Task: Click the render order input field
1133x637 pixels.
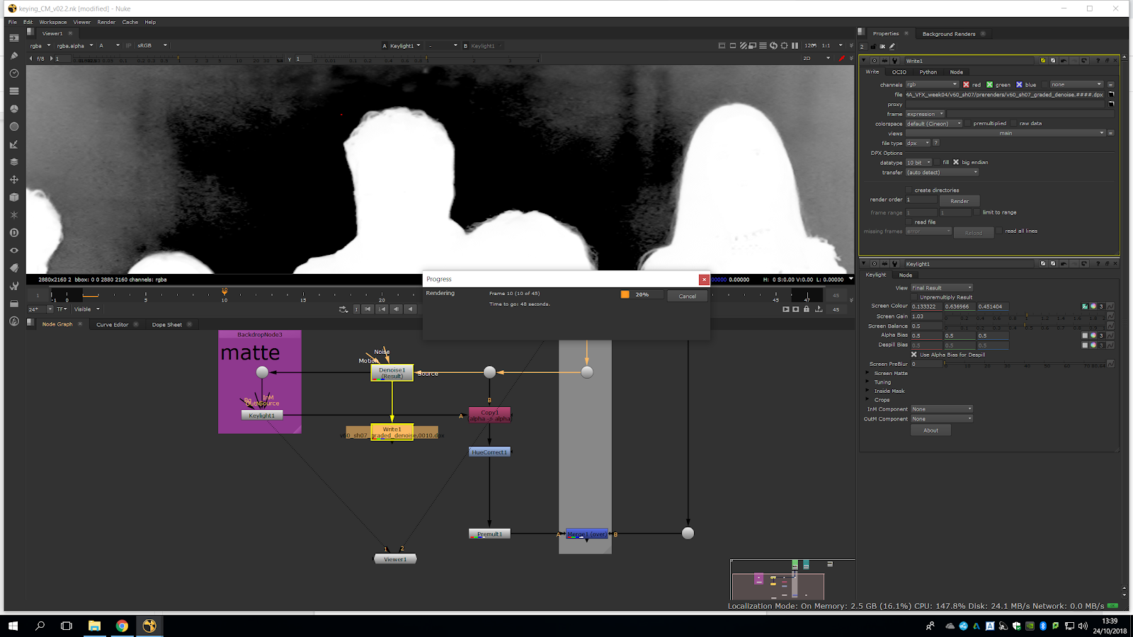Action: (x=921, y=200)
